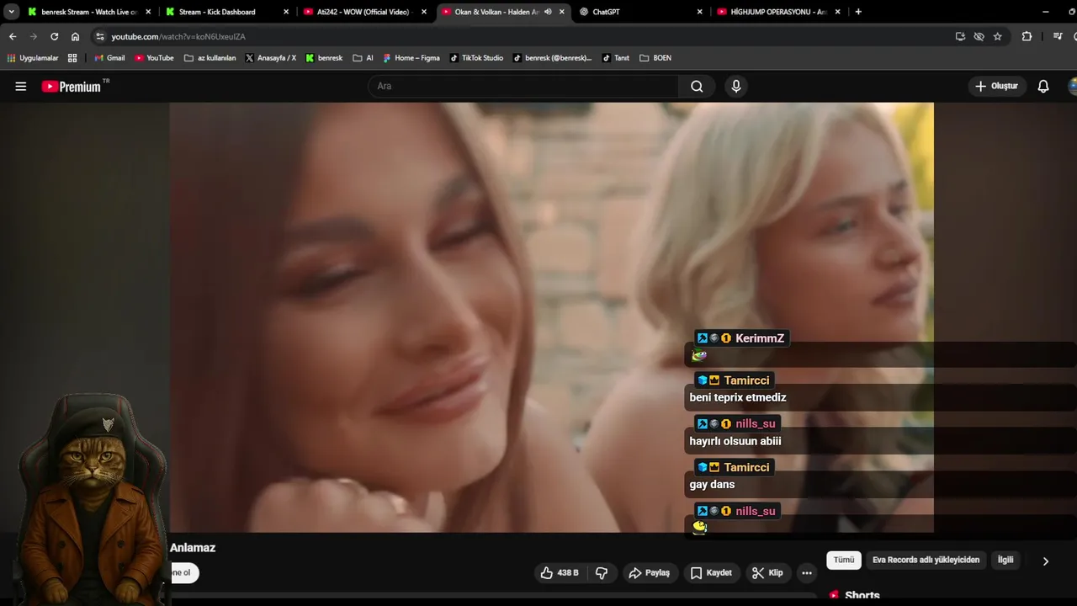Bookmark this page with the star
The width and height of the screenshot is (1077, 606).
point(998,36)
